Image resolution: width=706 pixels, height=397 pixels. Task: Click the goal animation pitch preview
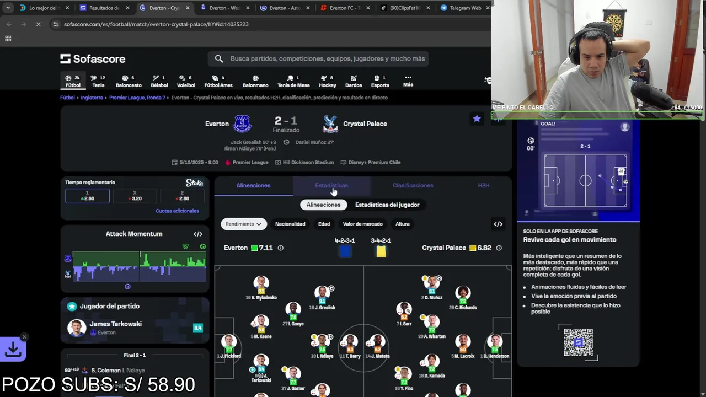pos(585,181)
